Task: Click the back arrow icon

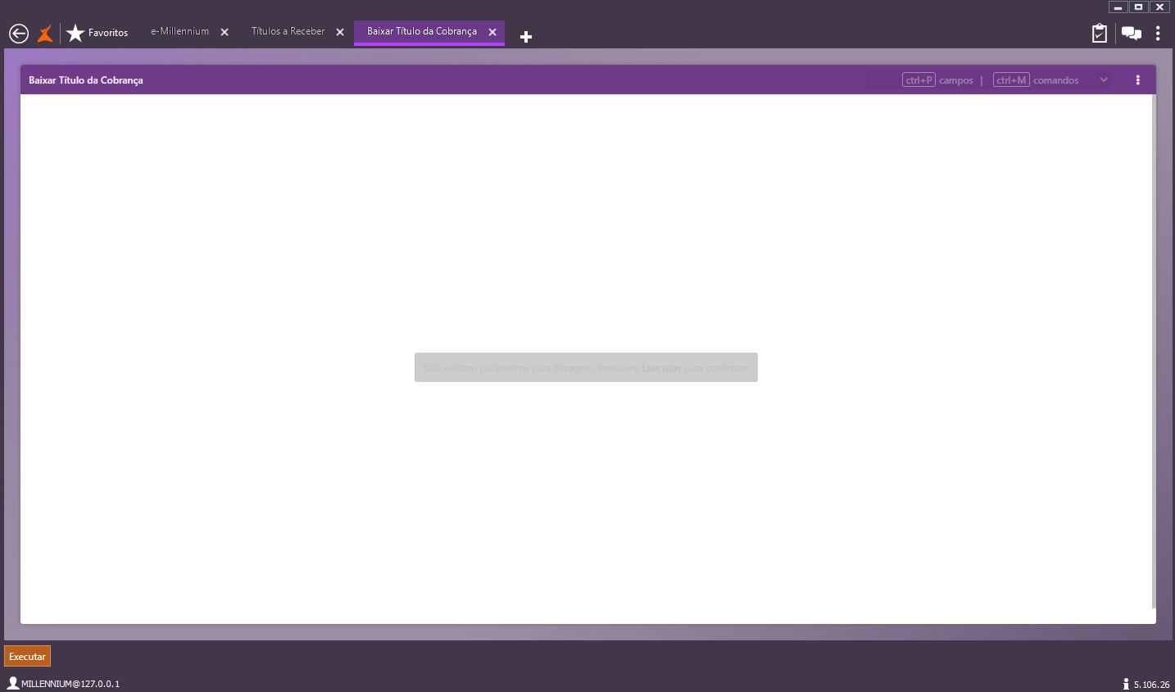Action: (19, 34)
